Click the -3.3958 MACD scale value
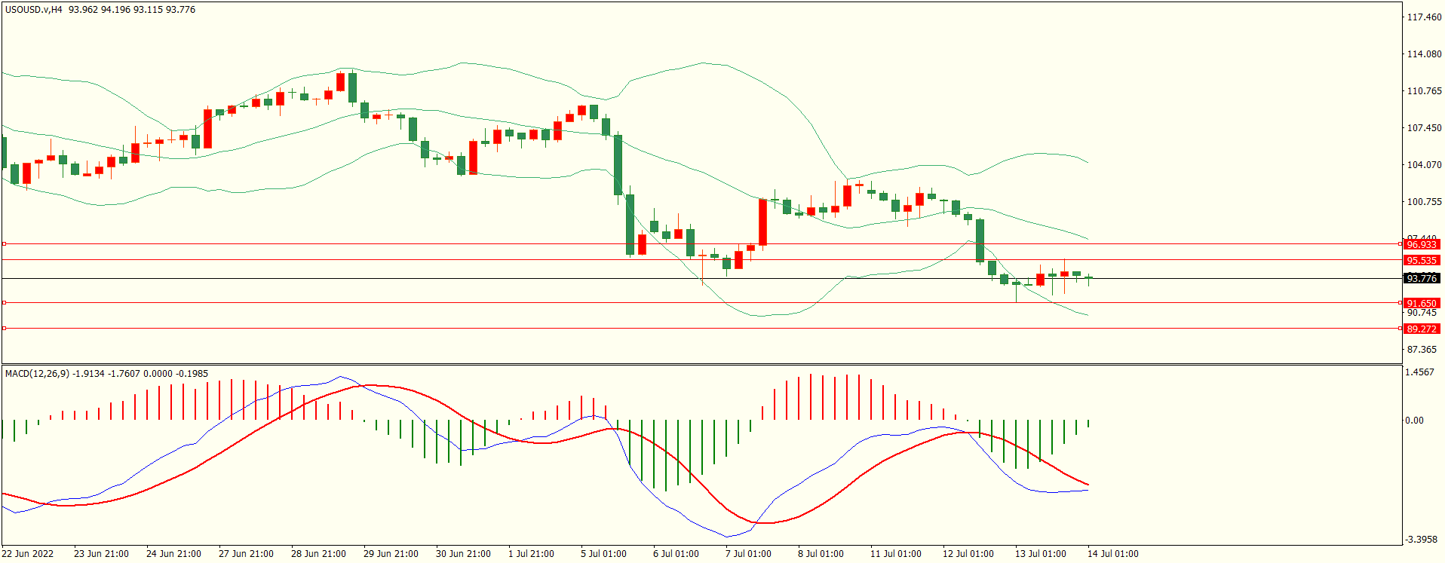The width and height of the screenshot is (1445, 563). [1421, 539]
